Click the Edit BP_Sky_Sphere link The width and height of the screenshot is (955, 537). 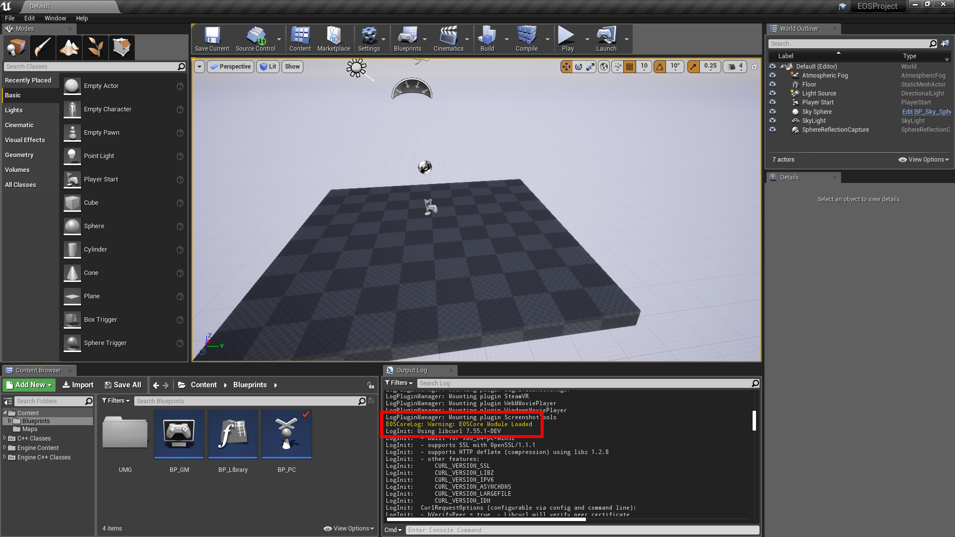(926, 112)
